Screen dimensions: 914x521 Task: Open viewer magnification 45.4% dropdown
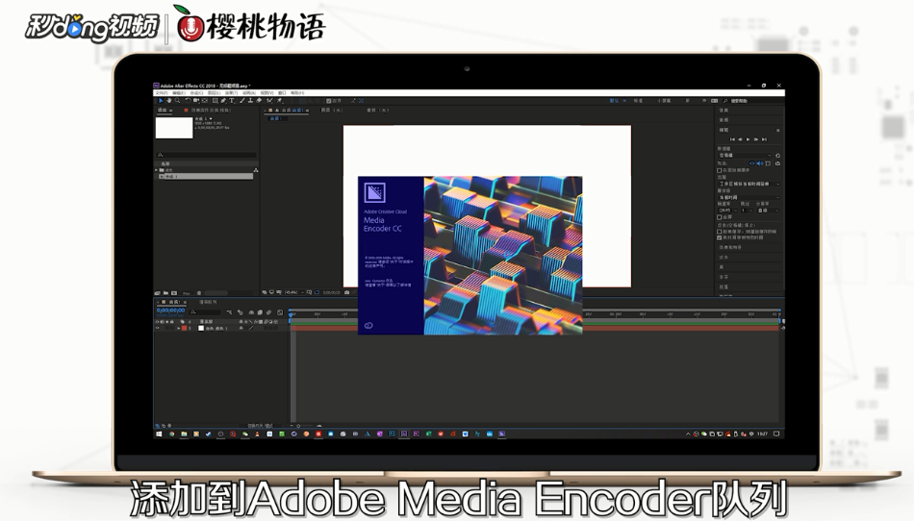pyautogui.click(x=293, y=292)
